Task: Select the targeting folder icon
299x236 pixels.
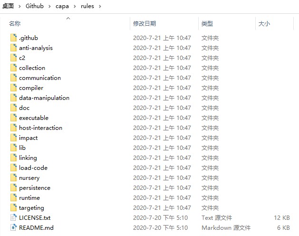Action: (x=13, y=207)
